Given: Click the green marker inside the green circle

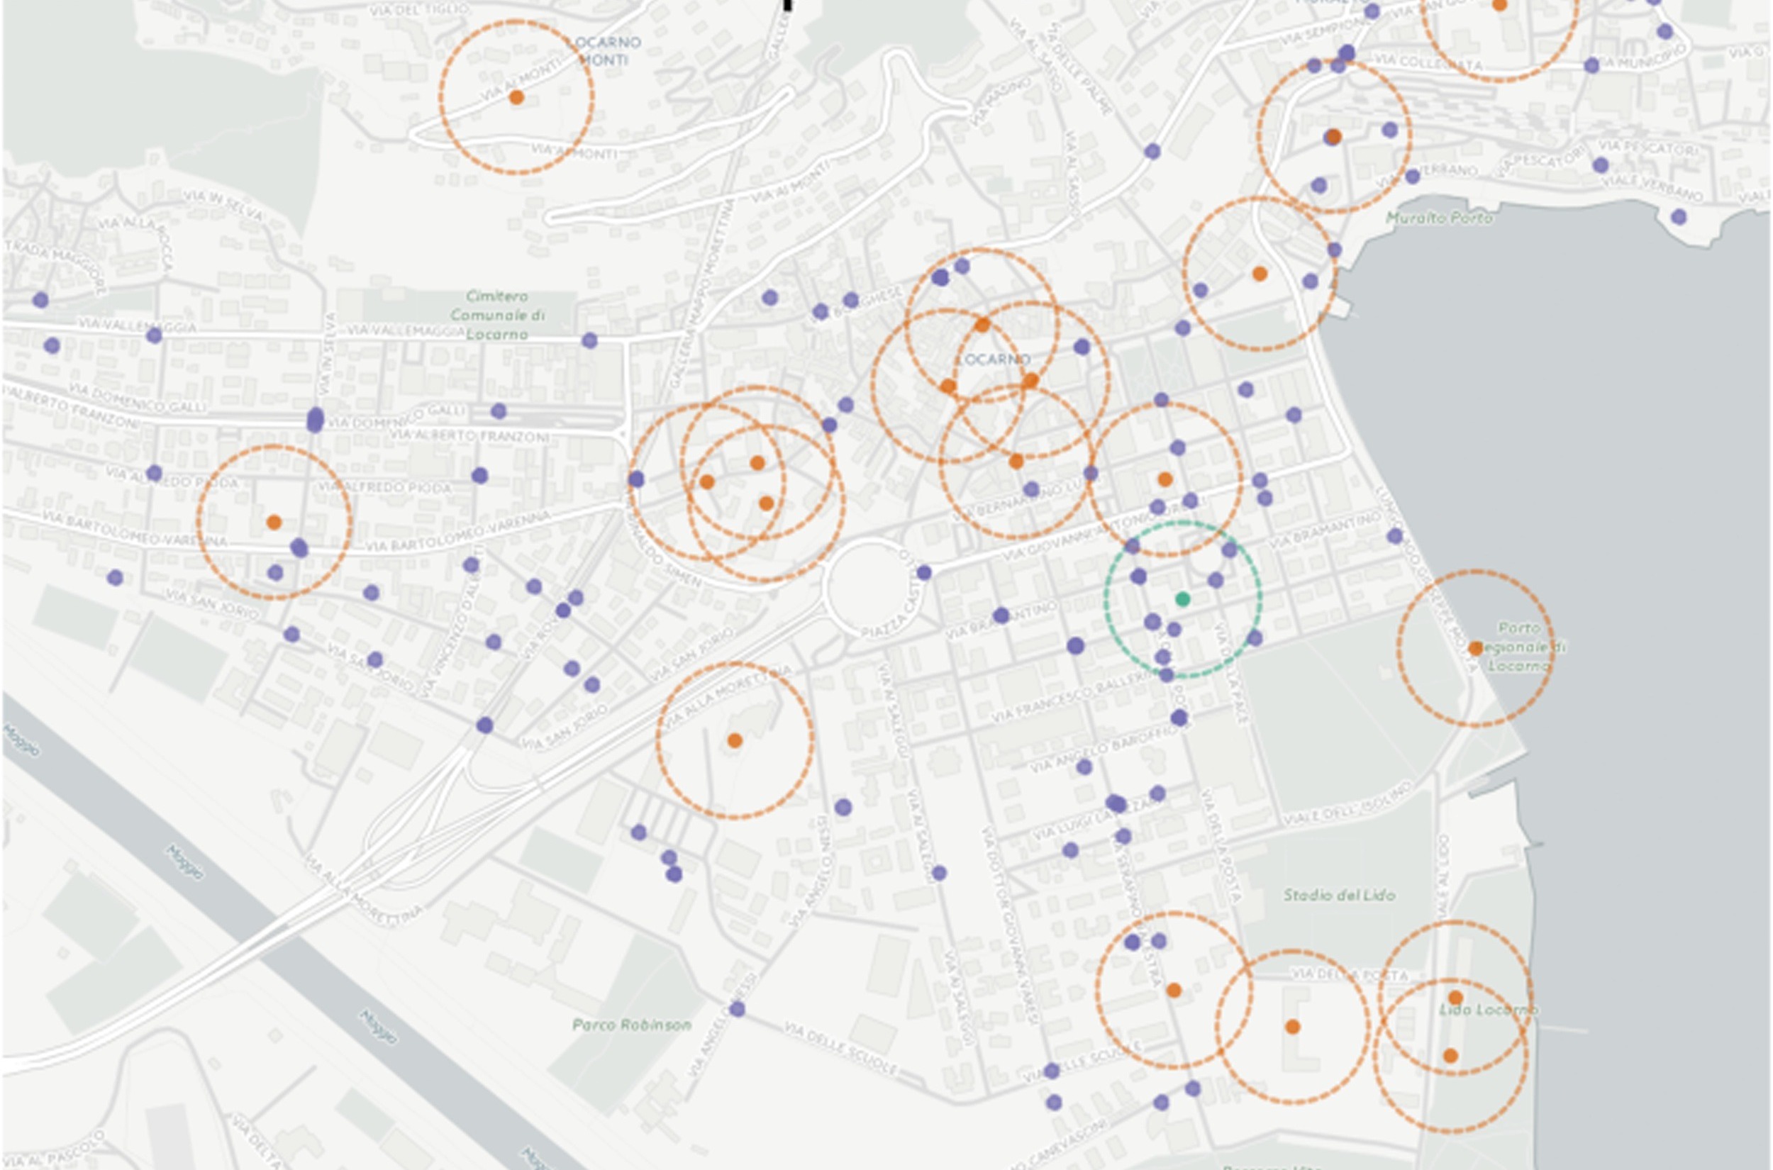Looking at the screenshot, I should pyautogui.click(x=1182, y=599).
